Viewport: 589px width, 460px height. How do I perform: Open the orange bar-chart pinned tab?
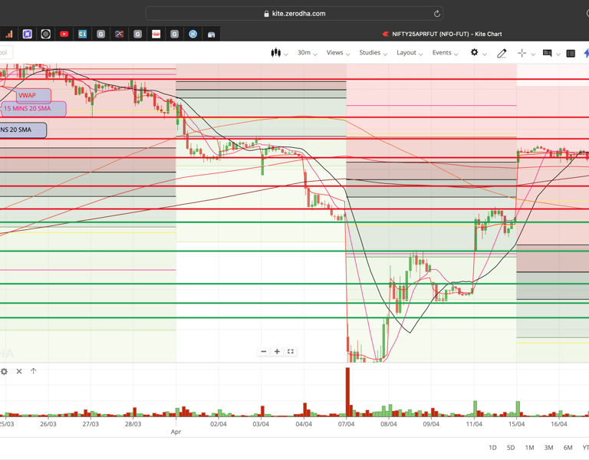click(x=9, y=34)
